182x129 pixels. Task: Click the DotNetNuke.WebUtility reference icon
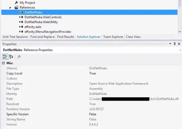(x=21, y=22)
